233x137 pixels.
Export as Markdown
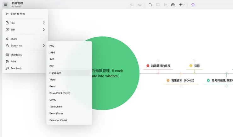pos(69,73)
